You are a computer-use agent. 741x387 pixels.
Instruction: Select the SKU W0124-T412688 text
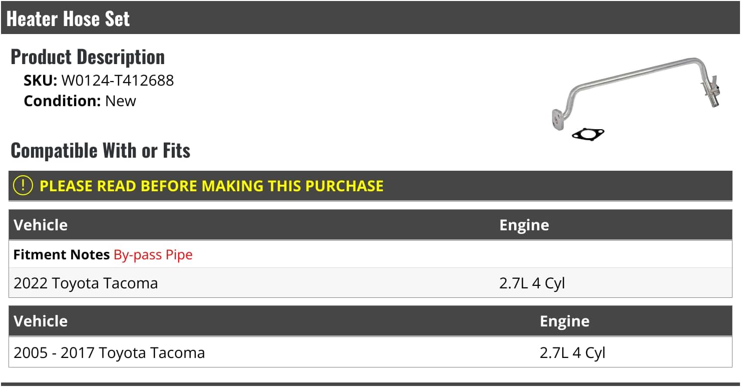pyautogui.click(x=117, y=80)
